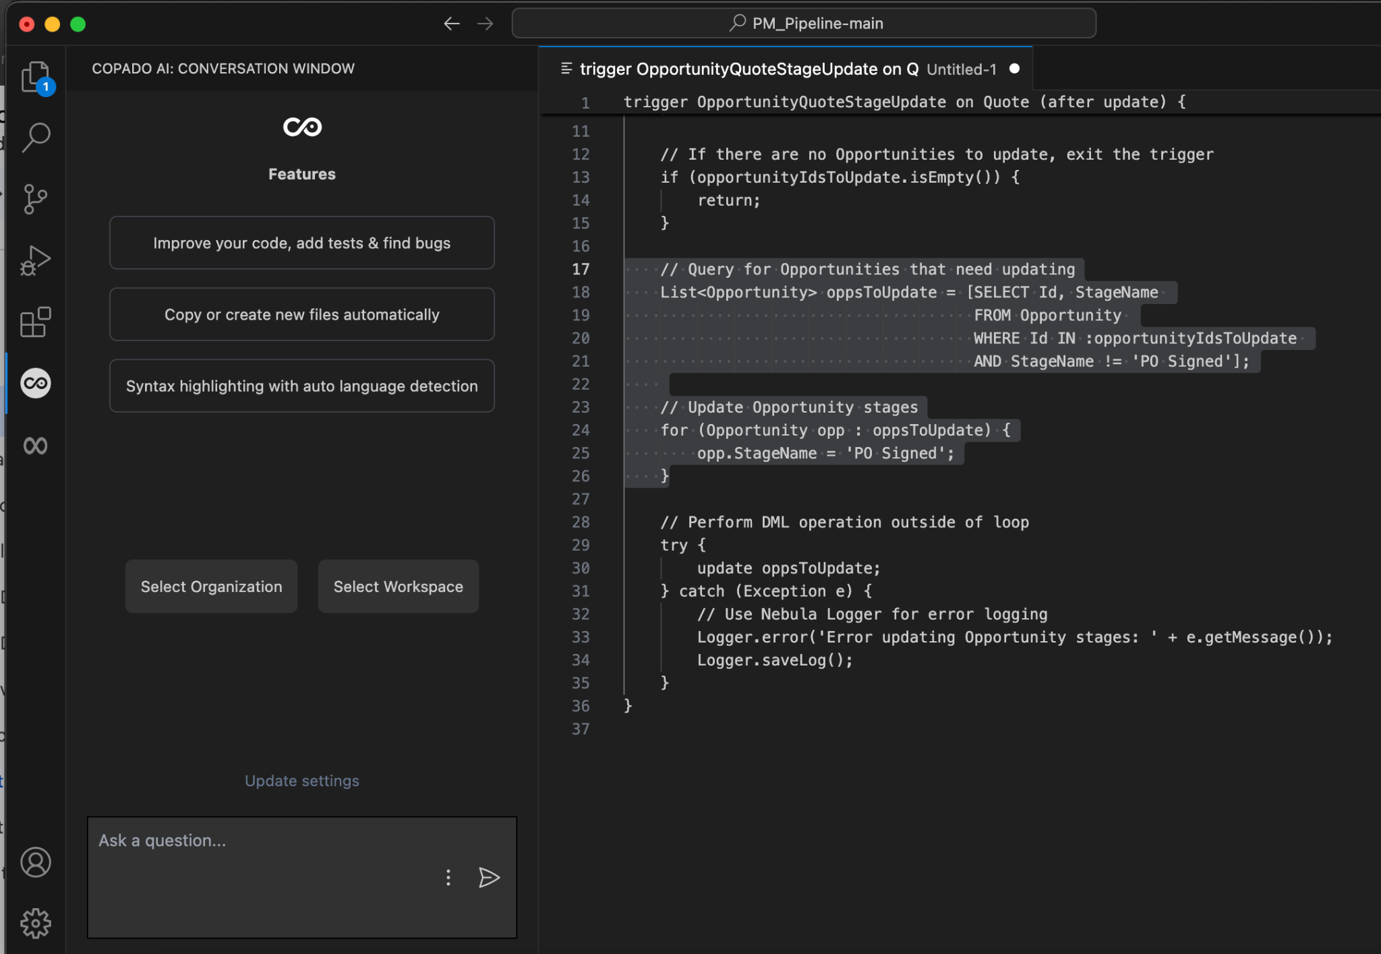This screenshot has width=1381, height=954.
Task: Select the Copado AI activity bar icon
Action: coord(36,383)
